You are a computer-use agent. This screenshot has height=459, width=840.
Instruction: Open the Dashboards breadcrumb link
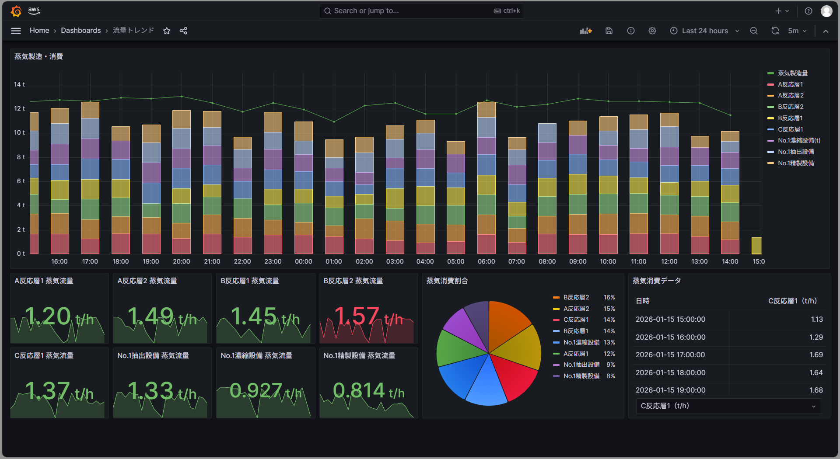click(x=81, y=31)
